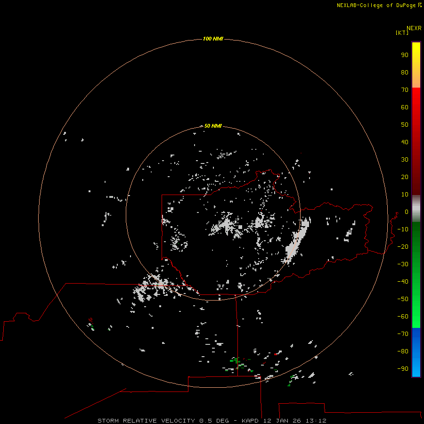Click the 40 value on the velocity scale
This screenshot has width=424, height=424.
point(405,142)
